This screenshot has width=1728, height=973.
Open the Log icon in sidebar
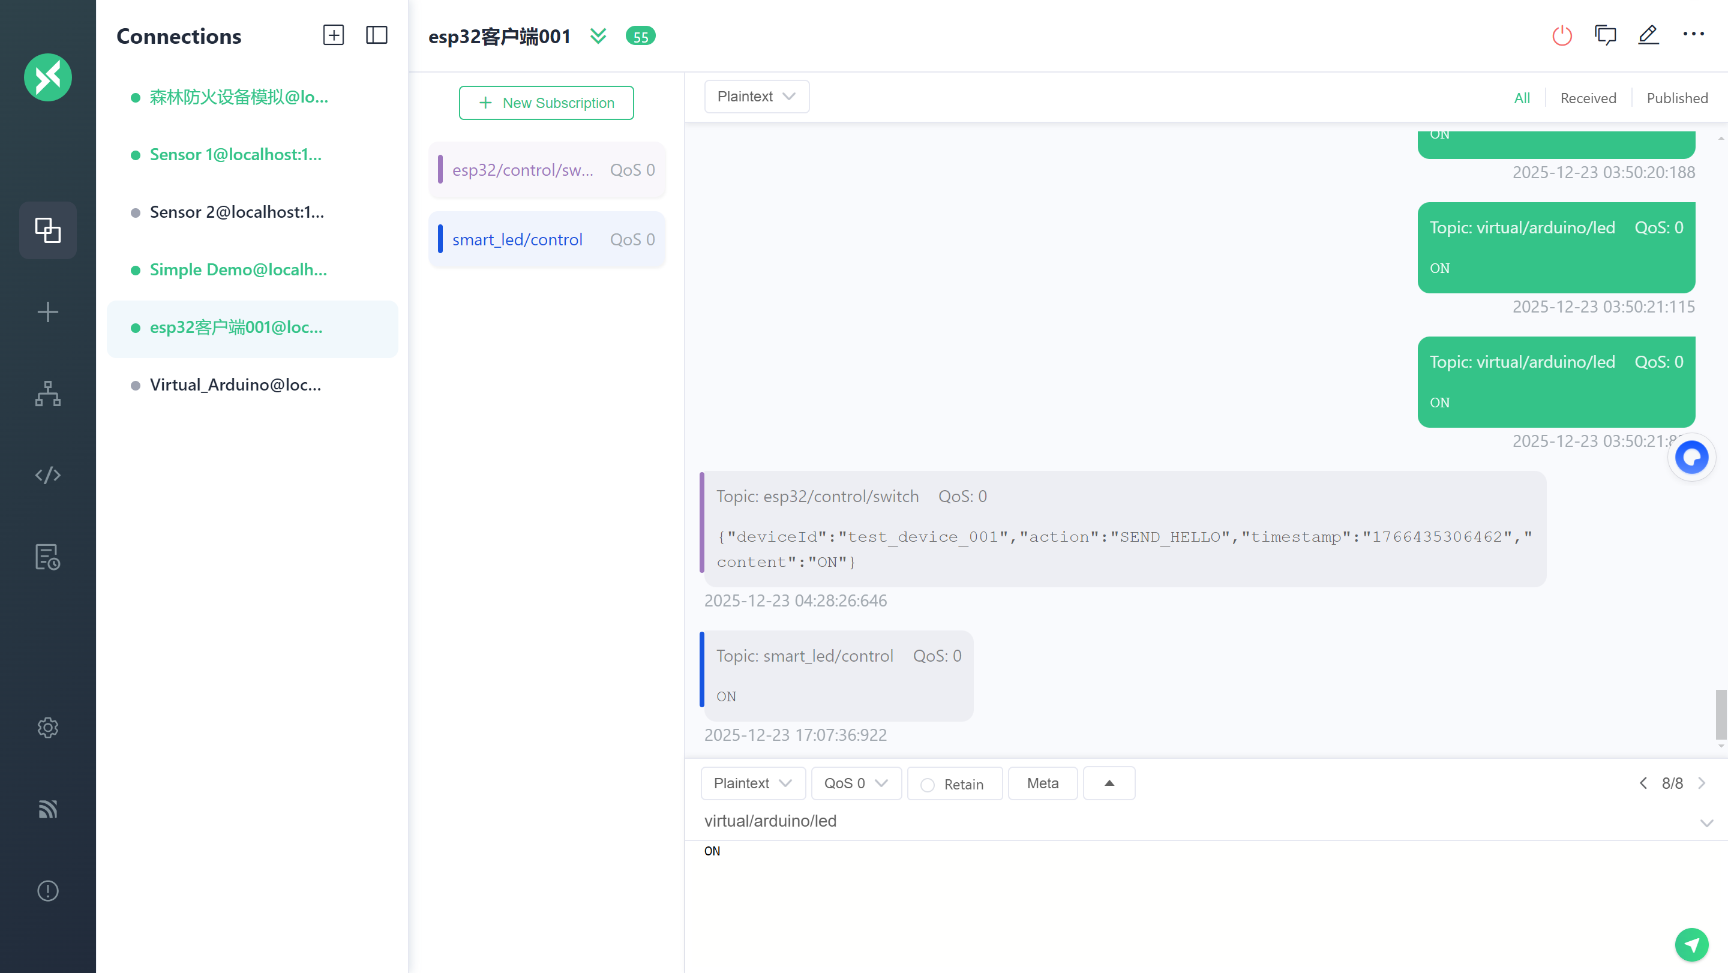pos(47,557)
